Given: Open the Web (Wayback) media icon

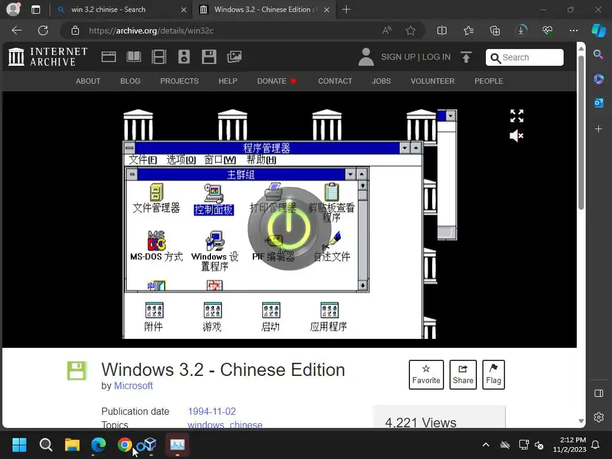Looking at the screenshot, I should pos(109,57).
